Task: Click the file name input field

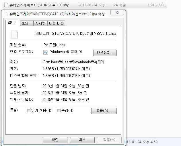Action: point(76,34)
